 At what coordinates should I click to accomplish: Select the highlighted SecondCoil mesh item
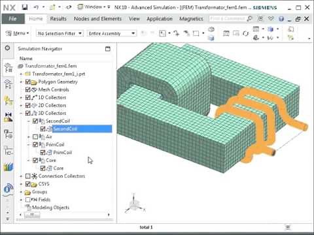pos(82,129)
